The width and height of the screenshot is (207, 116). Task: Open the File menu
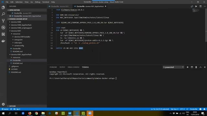[x=7, y=2]
